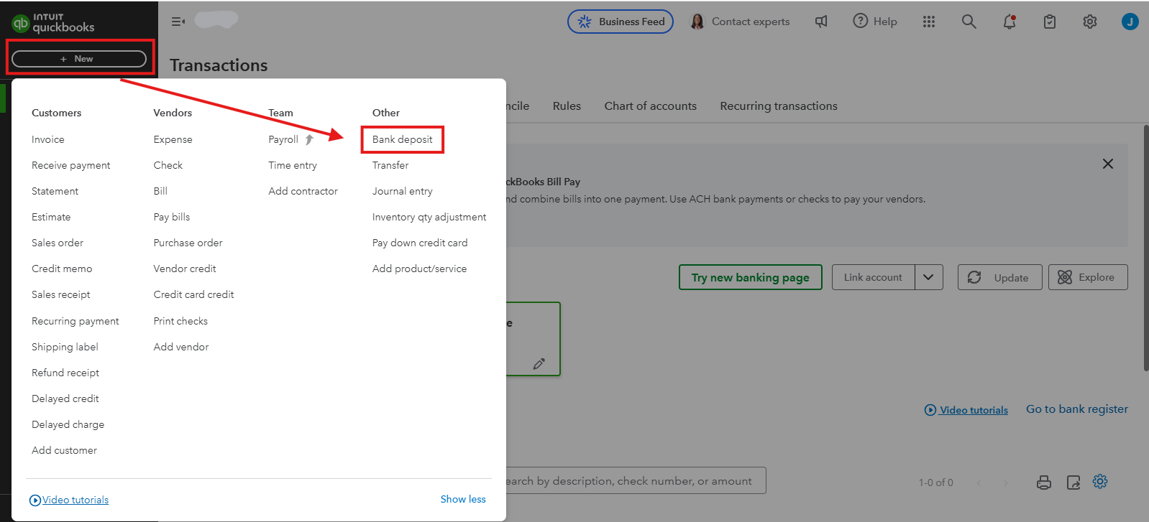Viewport: 1149px width, 522px height.
Task: Click the Contact experts avatar
Action: coord(697,22)
